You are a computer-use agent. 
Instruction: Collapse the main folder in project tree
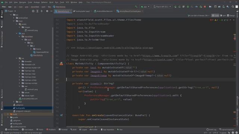[x=14, y=21]
